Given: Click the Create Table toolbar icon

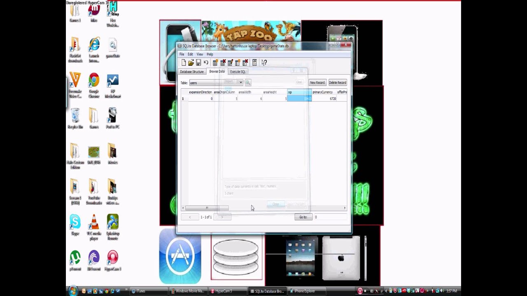Looking at the screenshot, I should pyautogui.click(x=215, y=62).
